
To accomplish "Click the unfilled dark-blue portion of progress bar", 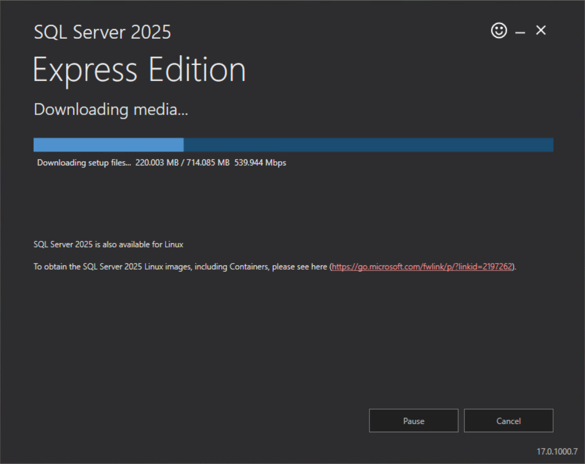I will click(x=368, y=145).
